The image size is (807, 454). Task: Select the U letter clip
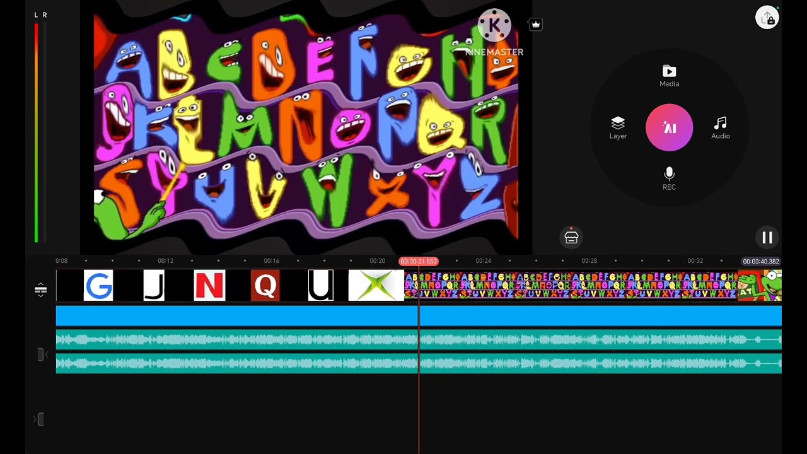(320, 285)
